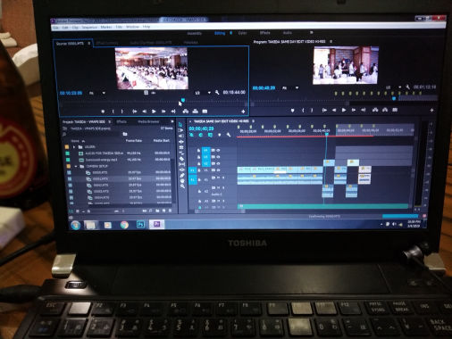Choose the Zoom tool magnifier icon

[x=182, y=186]
